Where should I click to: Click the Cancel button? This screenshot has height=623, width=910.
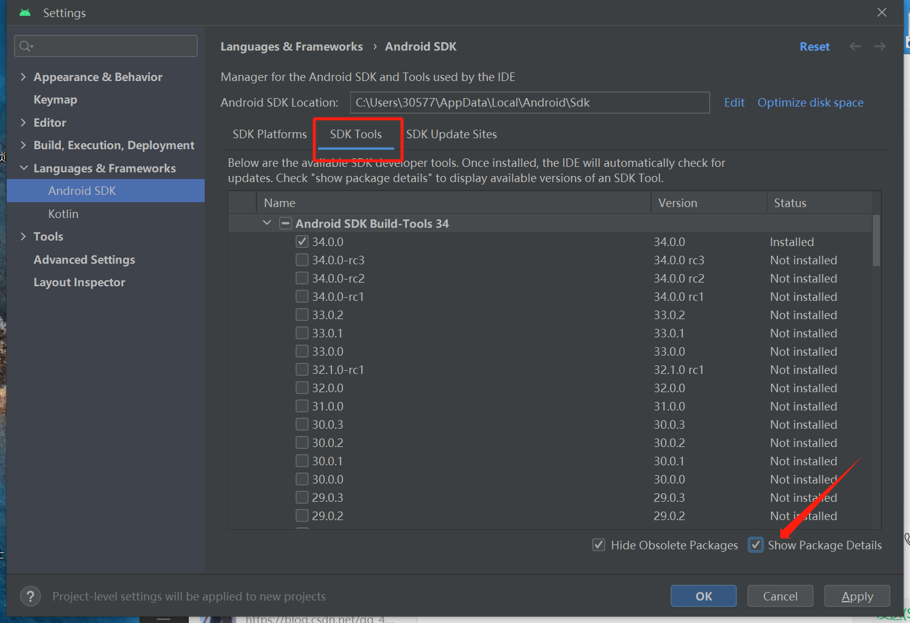click(x=780, y=596)
